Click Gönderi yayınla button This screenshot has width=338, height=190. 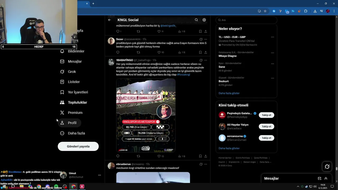78,146
